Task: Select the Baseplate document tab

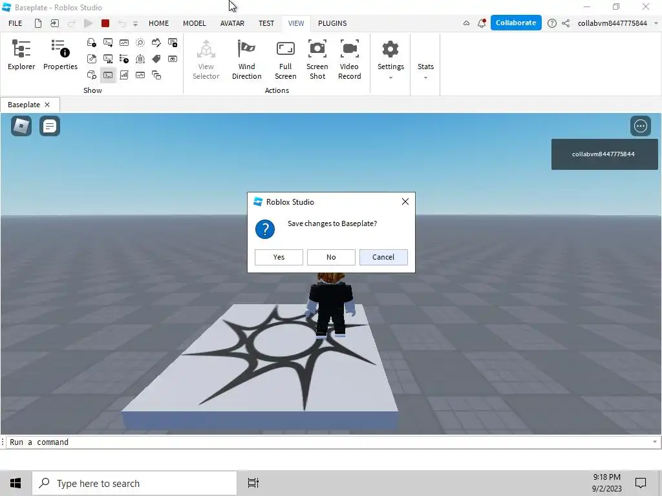Action: pyautogui.click(x=24, y=105)
